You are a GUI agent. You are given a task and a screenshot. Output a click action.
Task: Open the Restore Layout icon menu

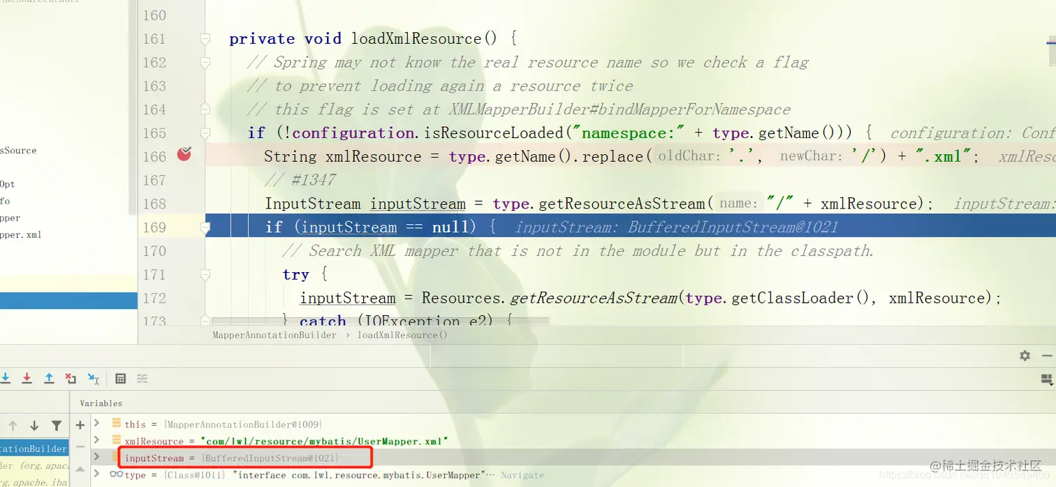1047,380
